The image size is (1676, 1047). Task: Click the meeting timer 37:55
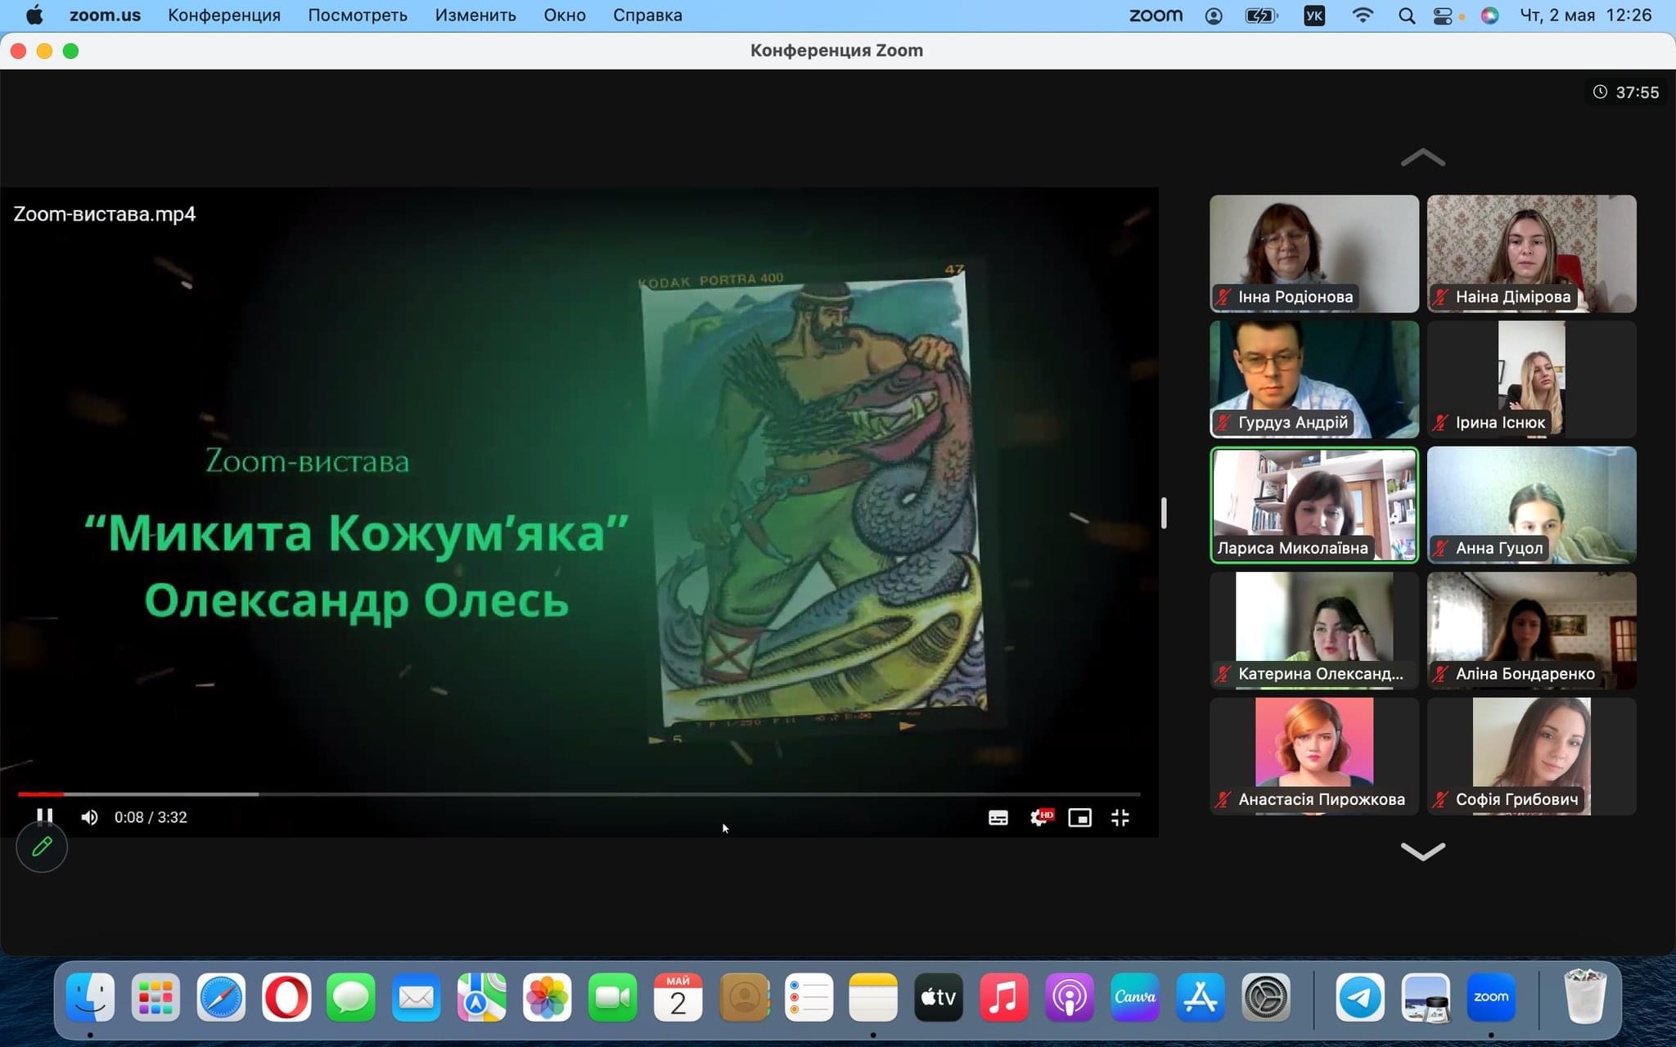coord(1625,92)
